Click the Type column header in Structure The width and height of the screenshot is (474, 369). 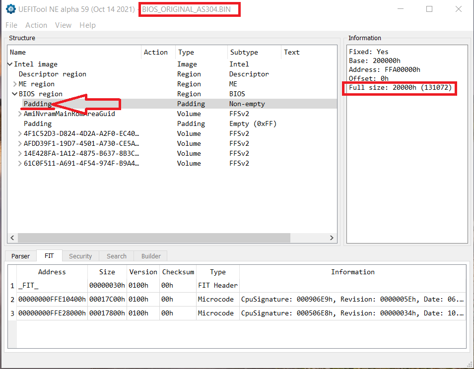pos(202,52)
